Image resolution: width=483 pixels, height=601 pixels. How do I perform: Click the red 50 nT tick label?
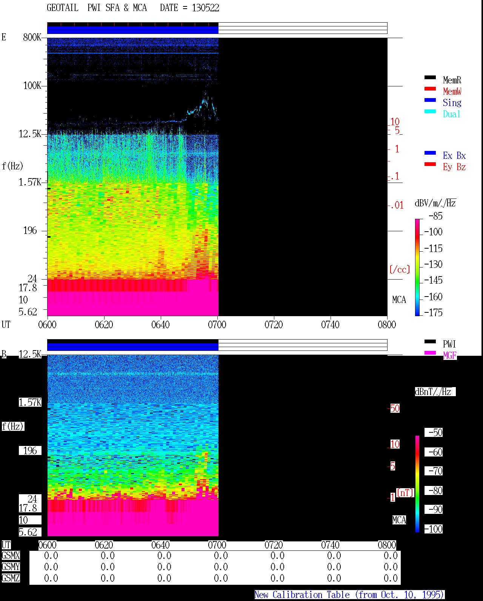point(395,408)
